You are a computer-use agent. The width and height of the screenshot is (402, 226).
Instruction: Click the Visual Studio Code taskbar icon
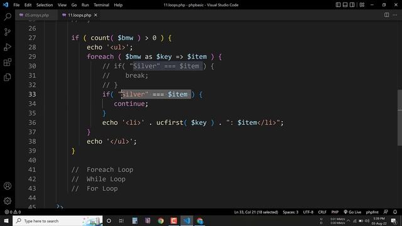187,221
